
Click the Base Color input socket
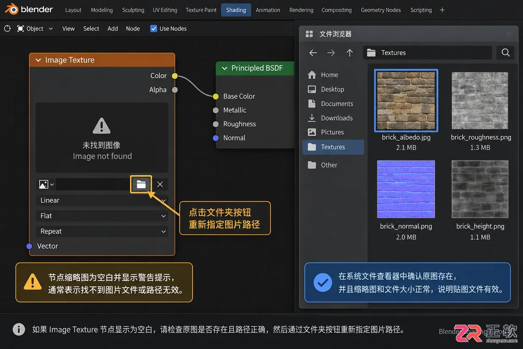[216, 96]
